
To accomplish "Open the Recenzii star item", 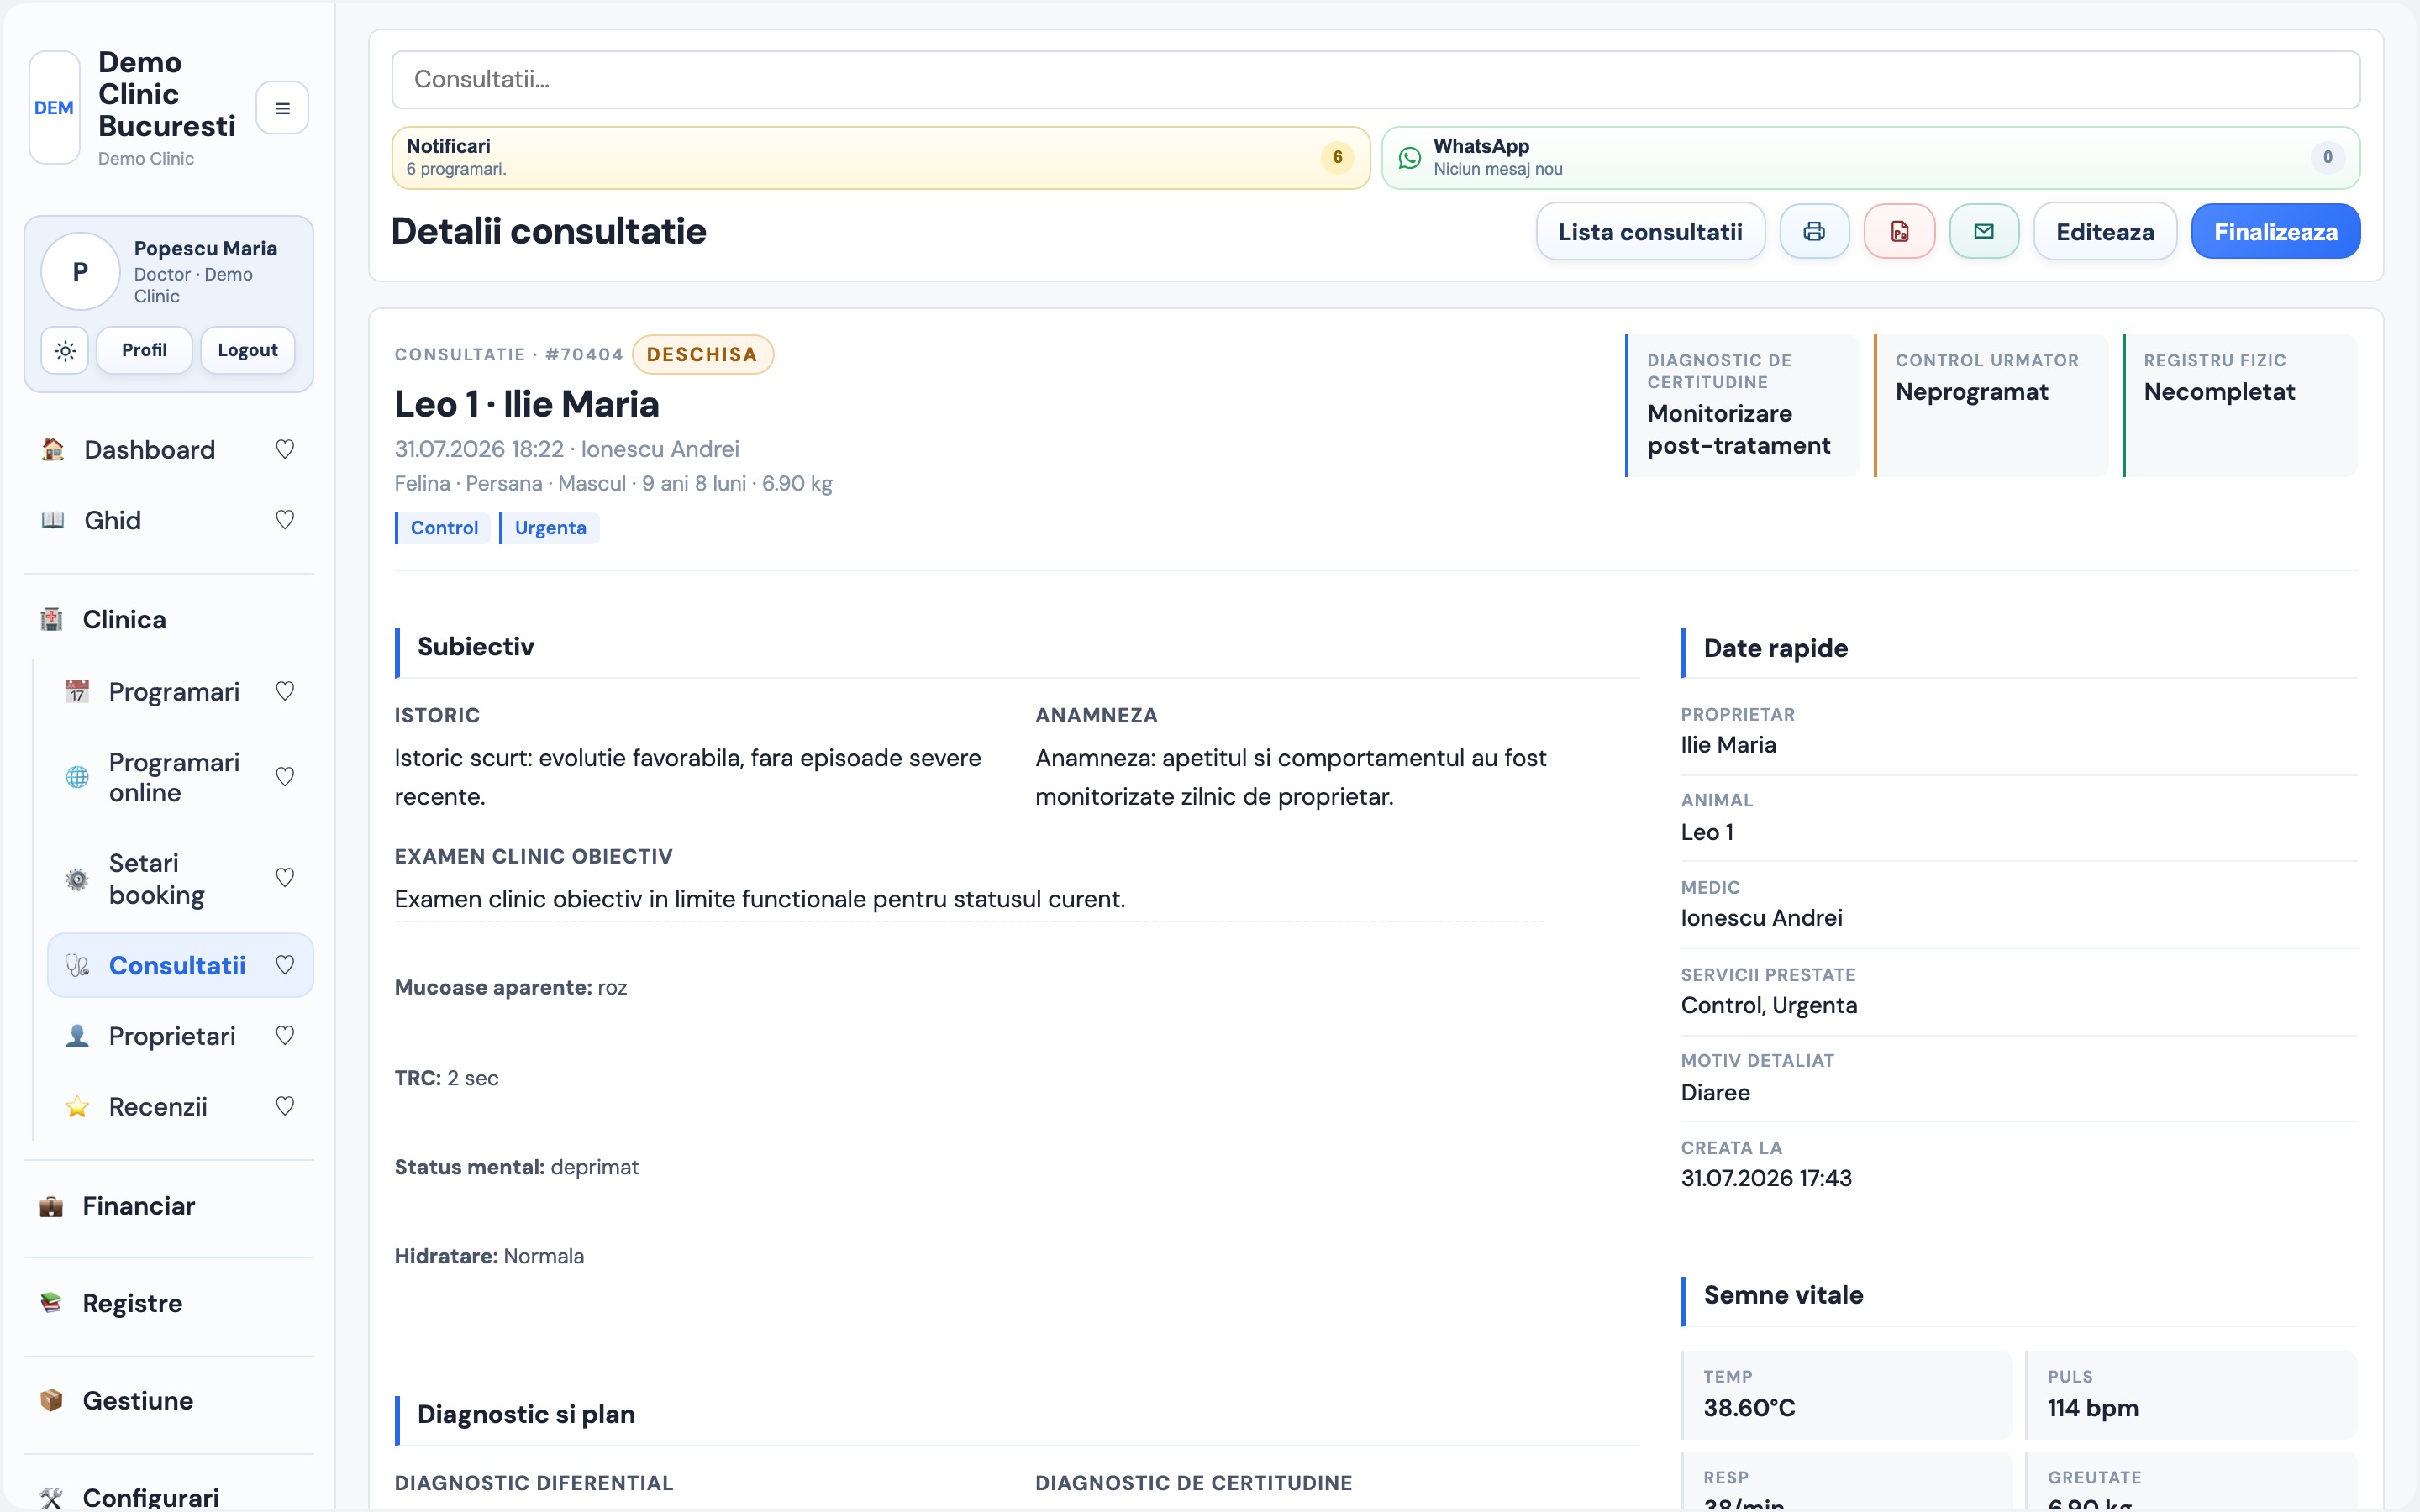I will 158,1106.
